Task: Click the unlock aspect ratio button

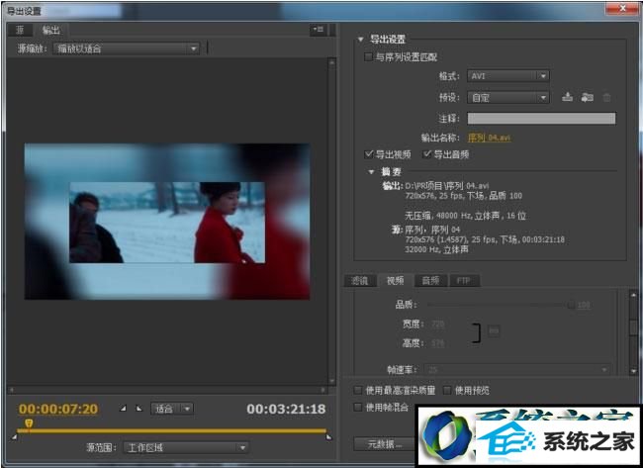Action: click(494, 330)
